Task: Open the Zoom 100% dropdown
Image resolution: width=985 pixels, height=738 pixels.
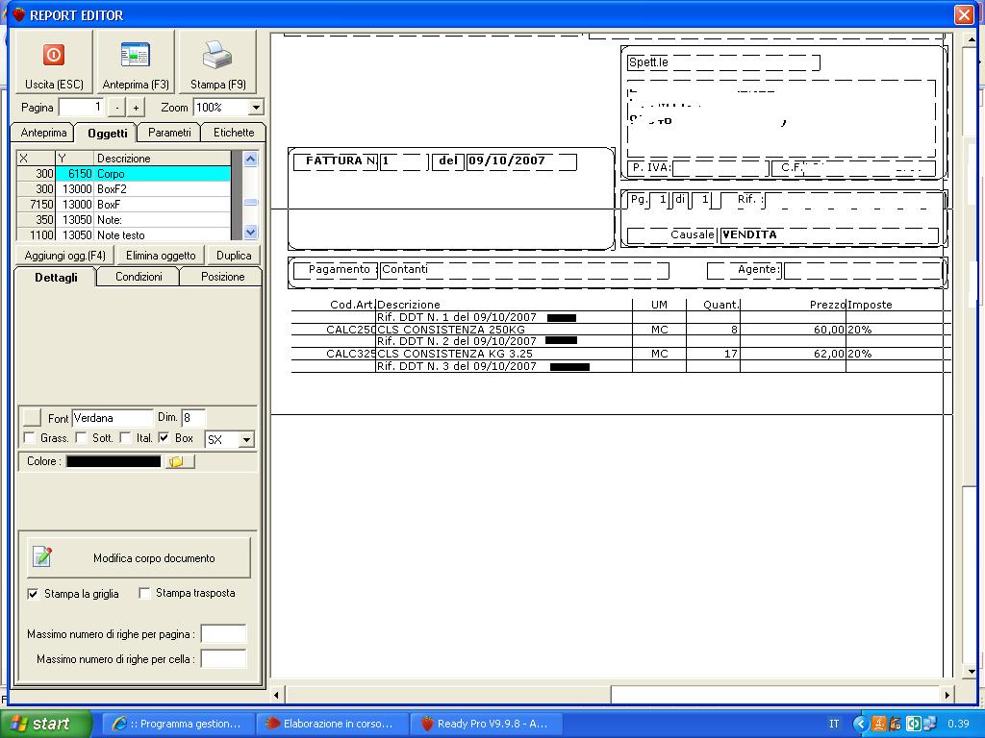Action: tap(256, 108)
